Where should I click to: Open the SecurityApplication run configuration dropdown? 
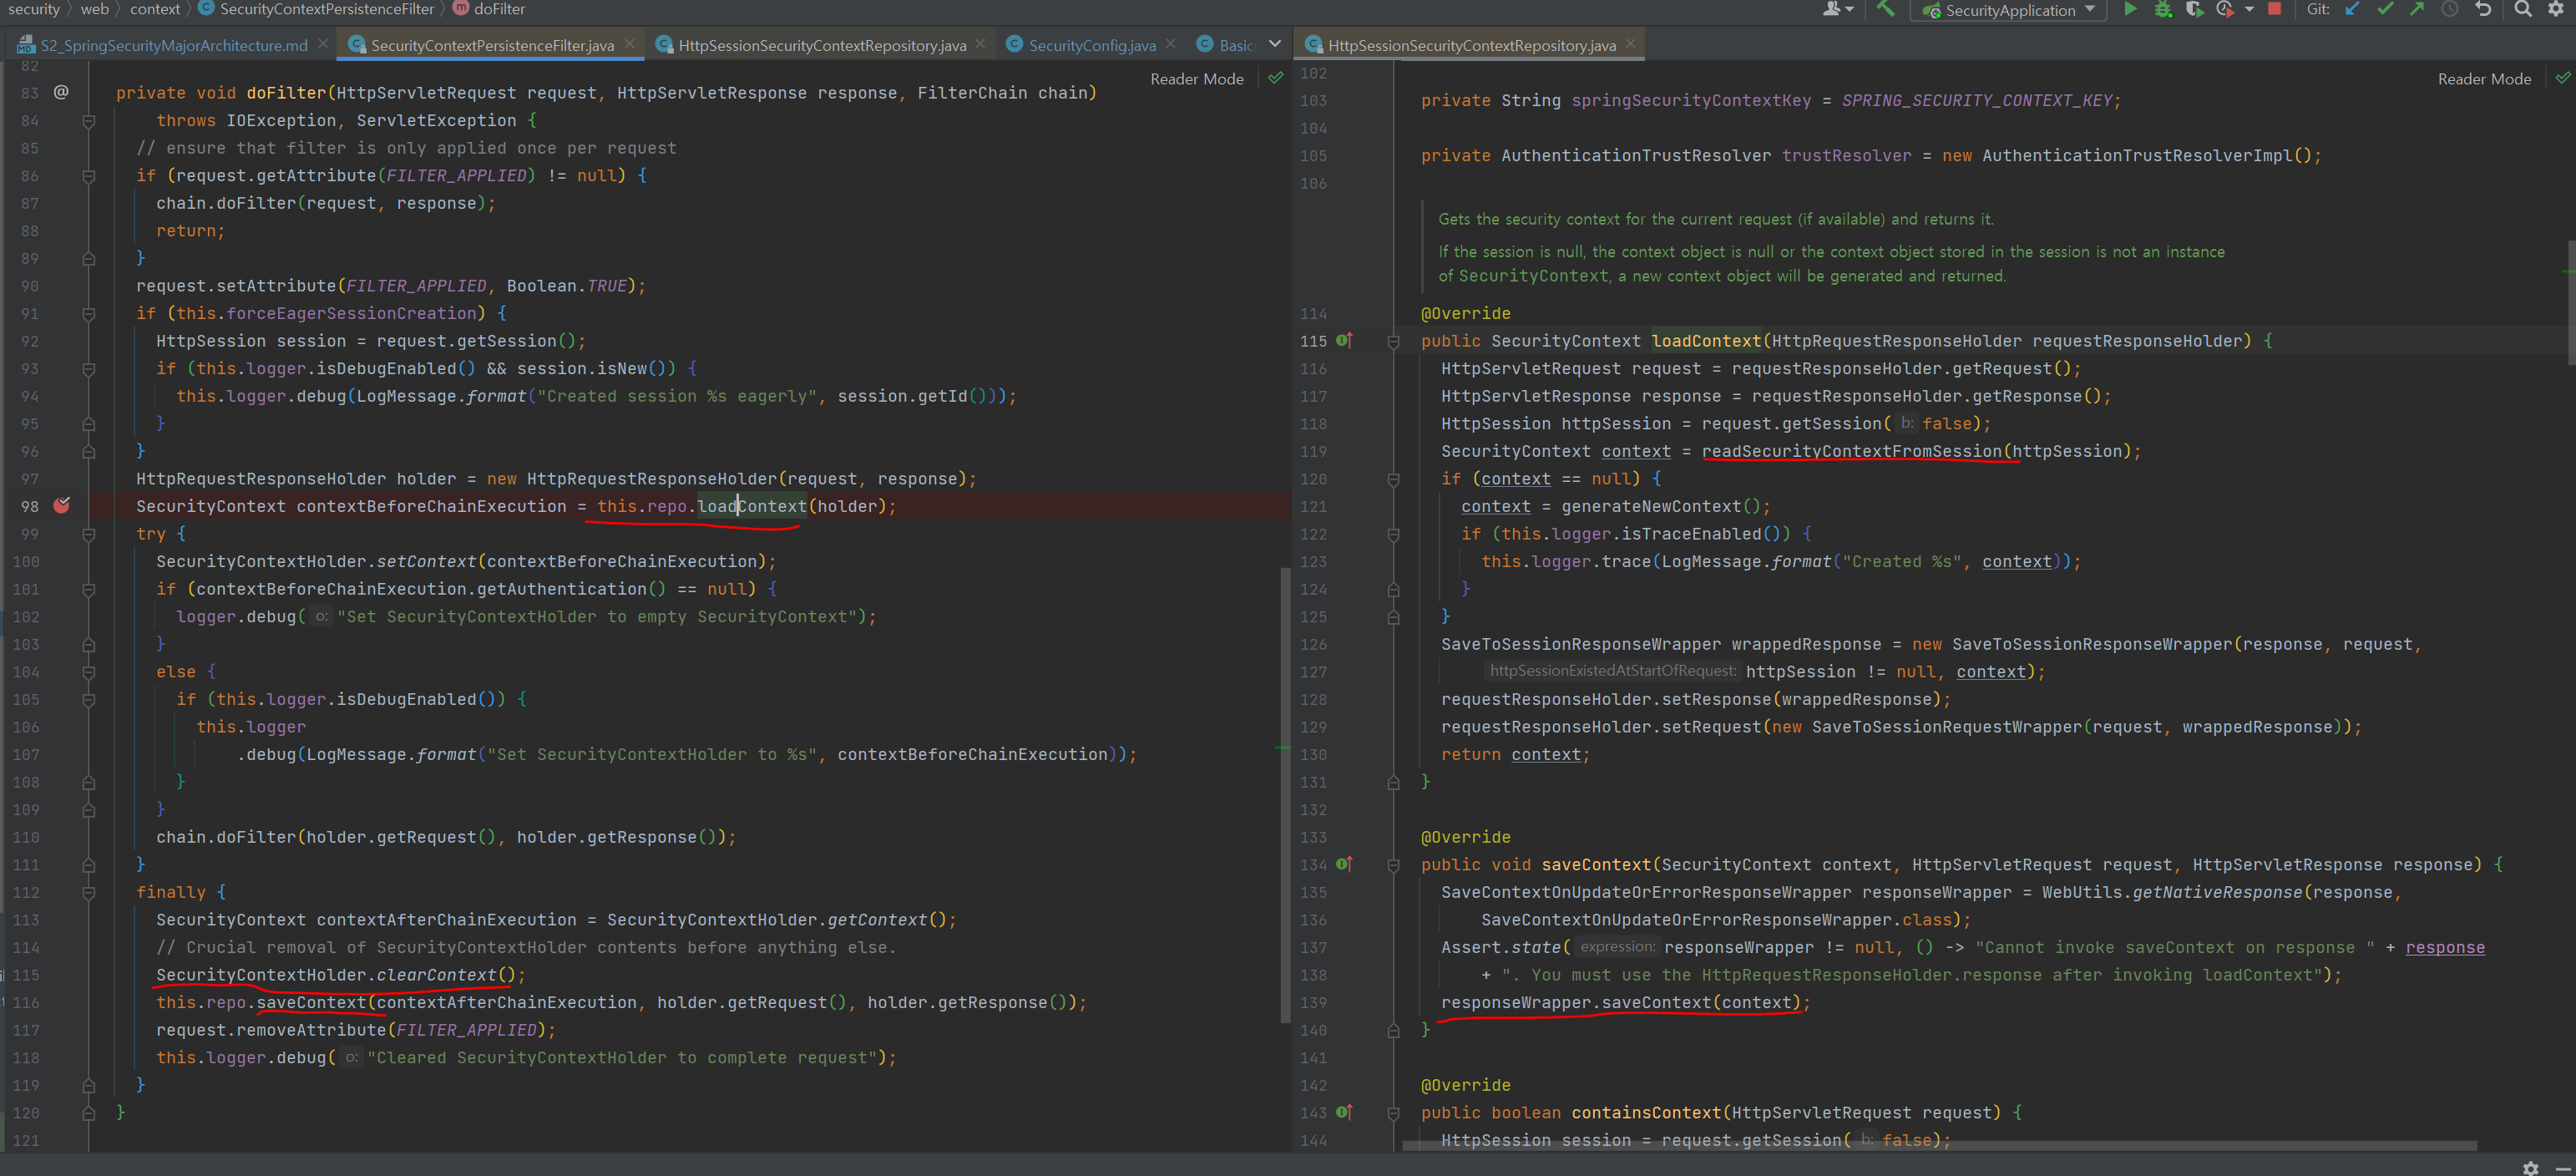[2010, 10]
